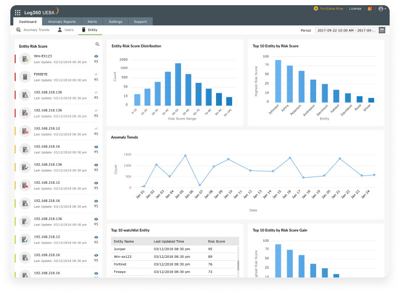Viewport: 400px width, 293px height.
Task: Switch to the Dashboard tab
Action: (x=27, y=22)
